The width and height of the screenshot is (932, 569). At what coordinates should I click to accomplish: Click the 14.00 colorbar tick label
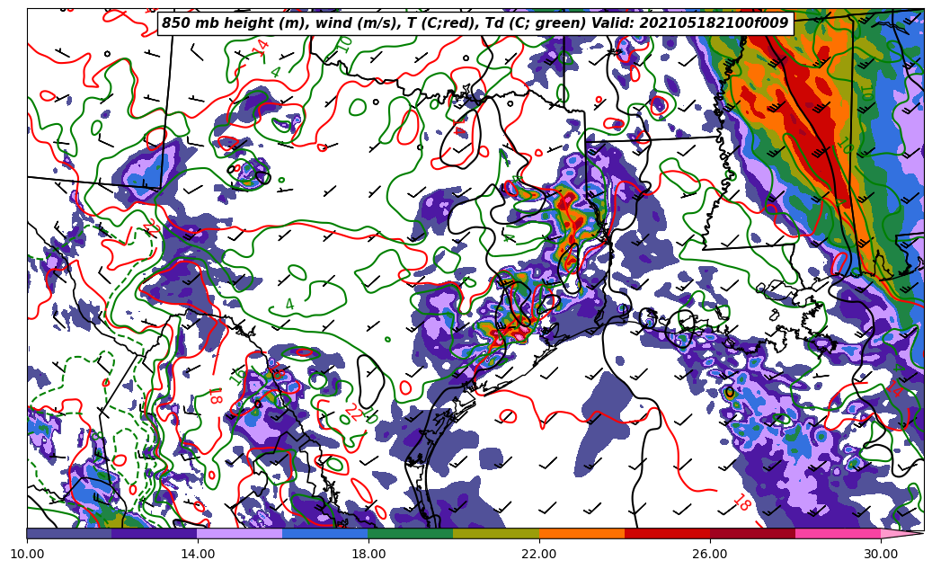(198, 554)
